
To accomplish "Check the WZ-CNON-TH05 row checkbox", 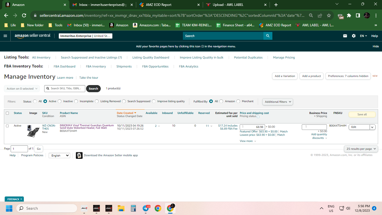I will [7, 126].
